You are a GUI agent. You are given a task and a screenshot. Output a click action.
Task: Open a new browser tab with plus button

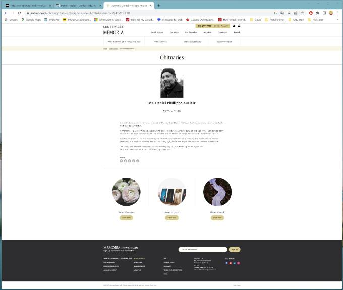(x=159, y=6)
